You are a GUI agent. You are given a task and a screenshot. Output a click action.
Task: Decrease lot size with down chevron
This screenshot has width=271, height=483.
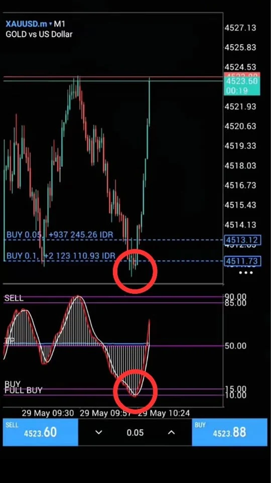click(99, 433)
